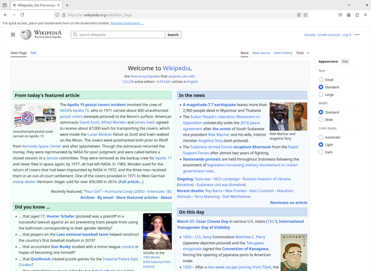Open the Firefox View icon at top left
Image resolution: width=371 pixels, height=271 pixels.
click(4, 5)
